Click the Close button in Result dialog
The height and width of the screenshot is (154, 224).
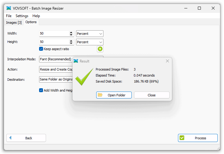tap(152, 95)
